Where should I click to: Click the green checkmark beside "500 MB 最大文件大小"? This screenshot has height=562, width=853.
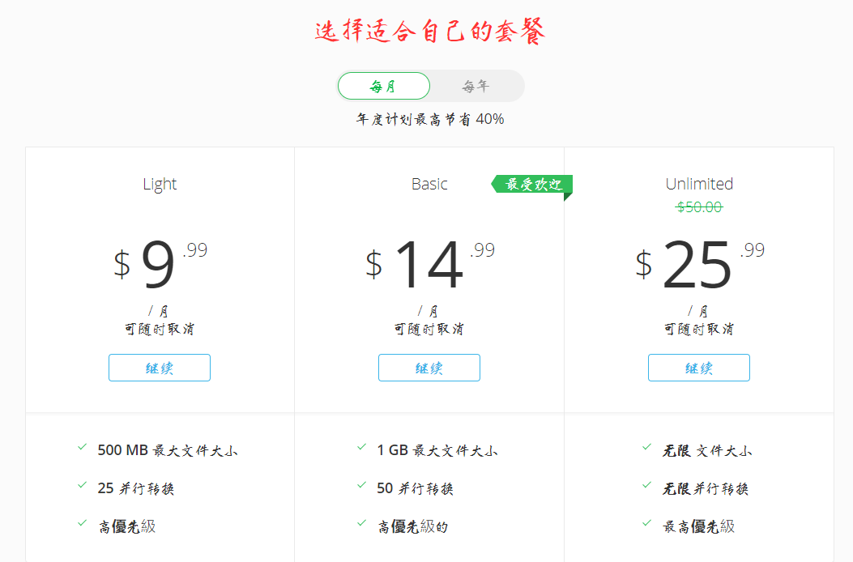(x=82, y=445)
